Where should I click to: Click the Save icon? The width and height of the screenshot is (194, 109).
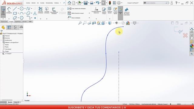point(85,3)
